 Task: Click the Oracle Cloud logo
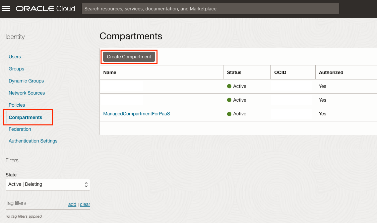(x=45, y=9)
